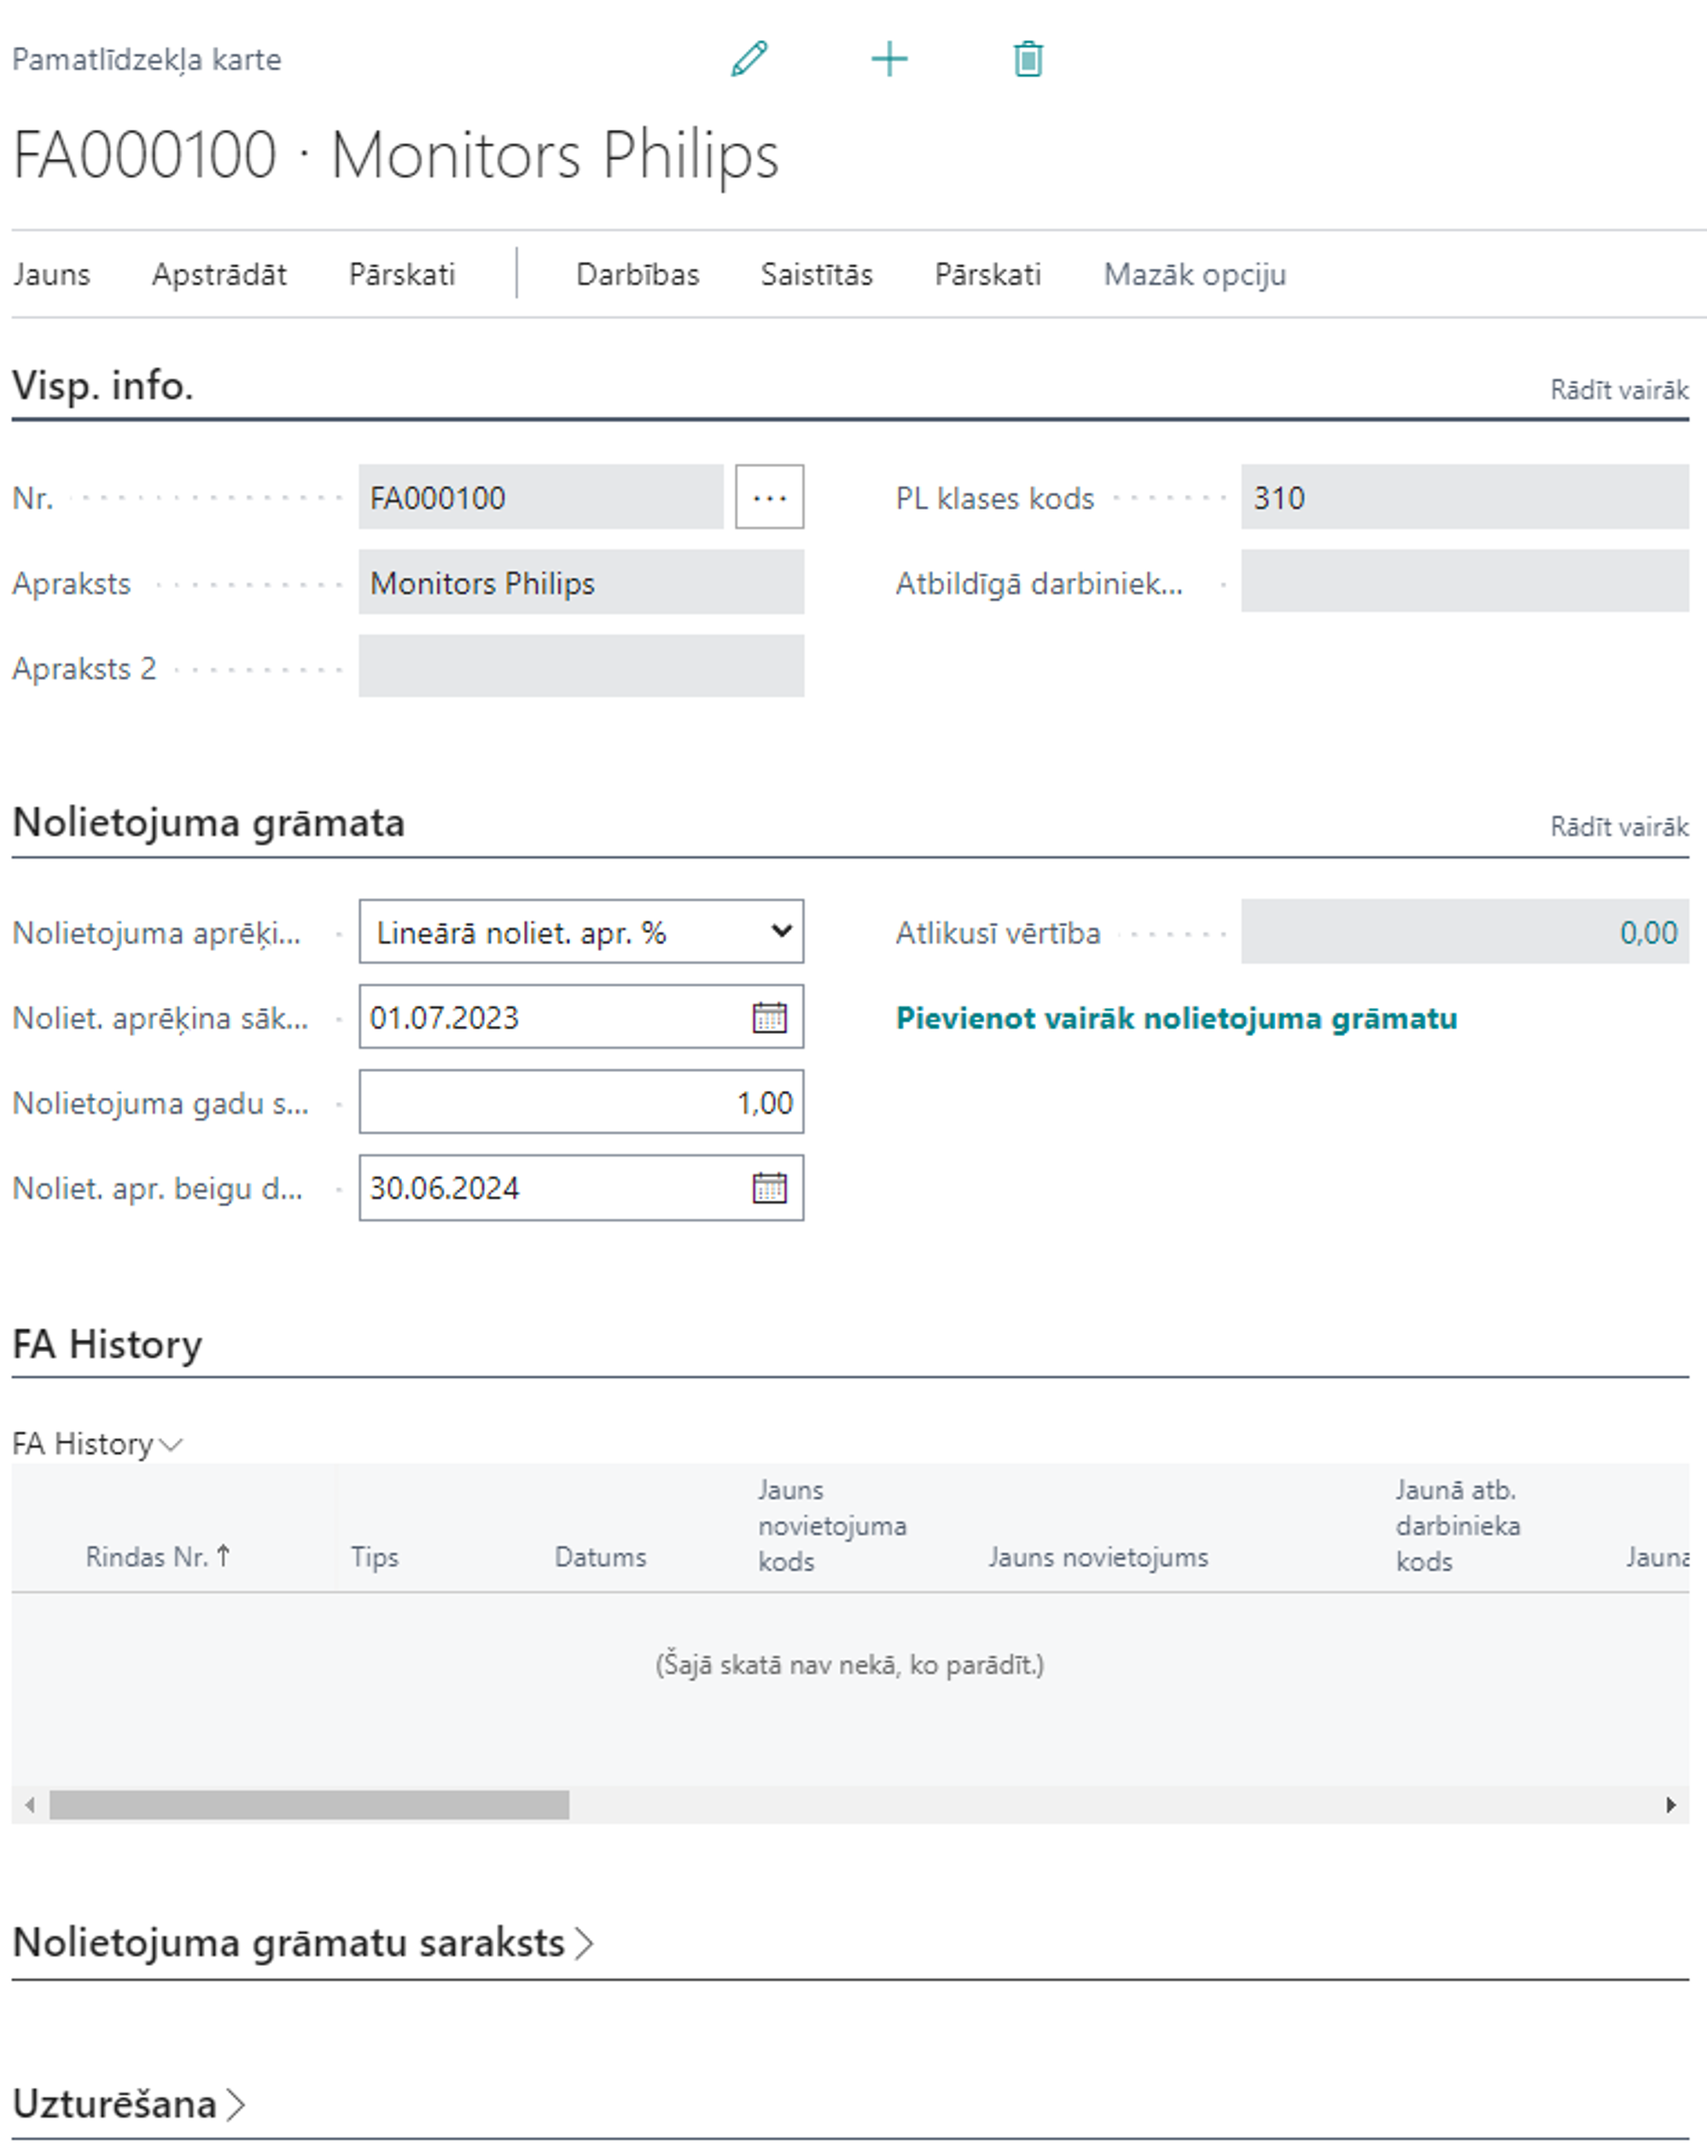Click the left scroll arrow in FA History grid
This screenshot has height=2151, width=1707.
pos(30,1804)
